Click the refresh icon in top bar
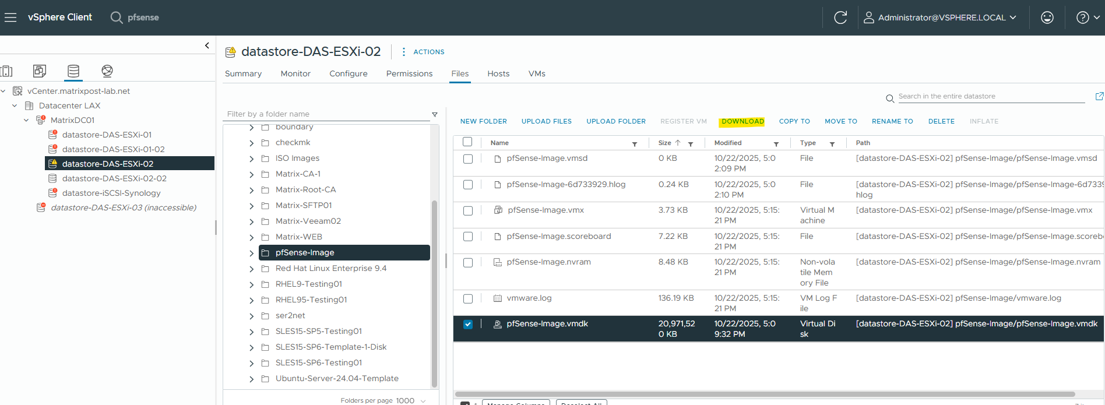This screenshot has height=405, width=1105. tap(840, 17)
